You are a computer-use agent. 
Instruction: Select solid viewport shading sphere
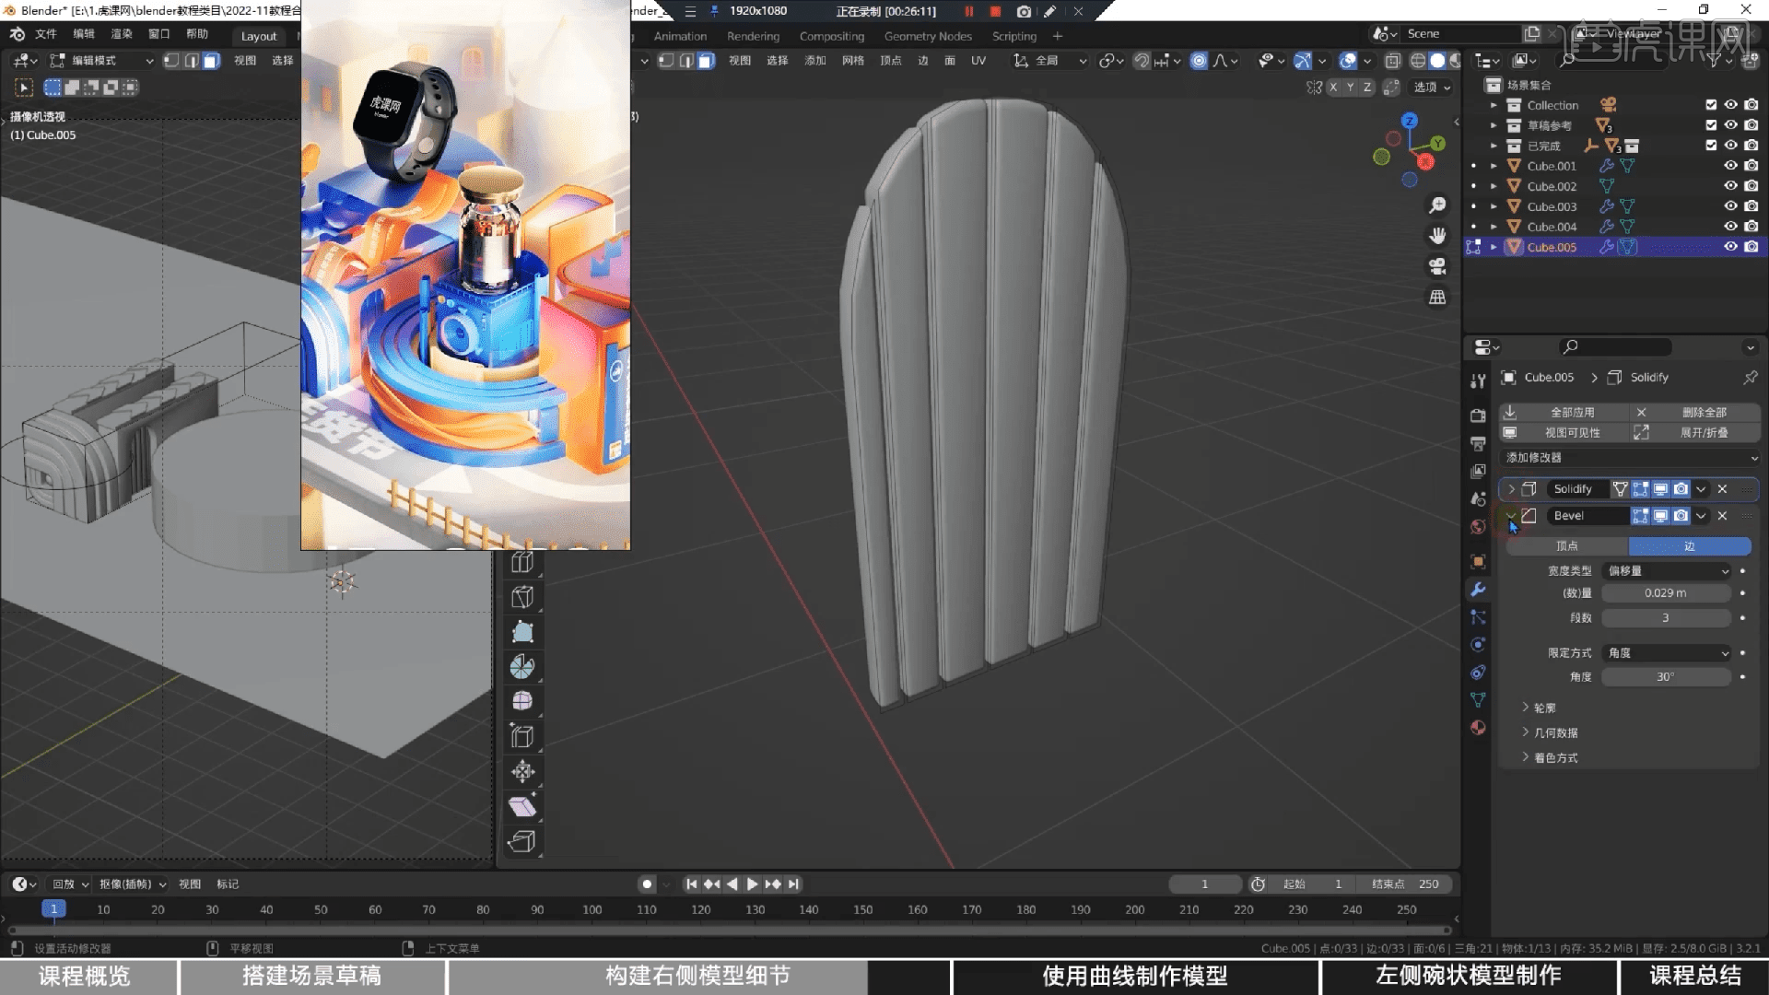(x=1436, y=61)
